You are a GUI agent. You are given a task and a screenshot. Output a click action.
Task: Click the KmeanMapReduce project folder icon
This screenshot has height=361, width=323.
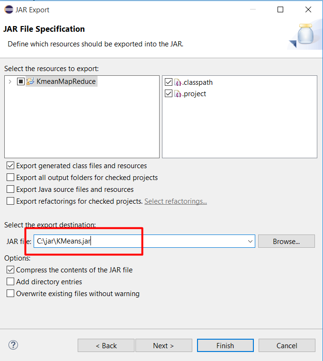pyautogui.click(x=30, y=81)
